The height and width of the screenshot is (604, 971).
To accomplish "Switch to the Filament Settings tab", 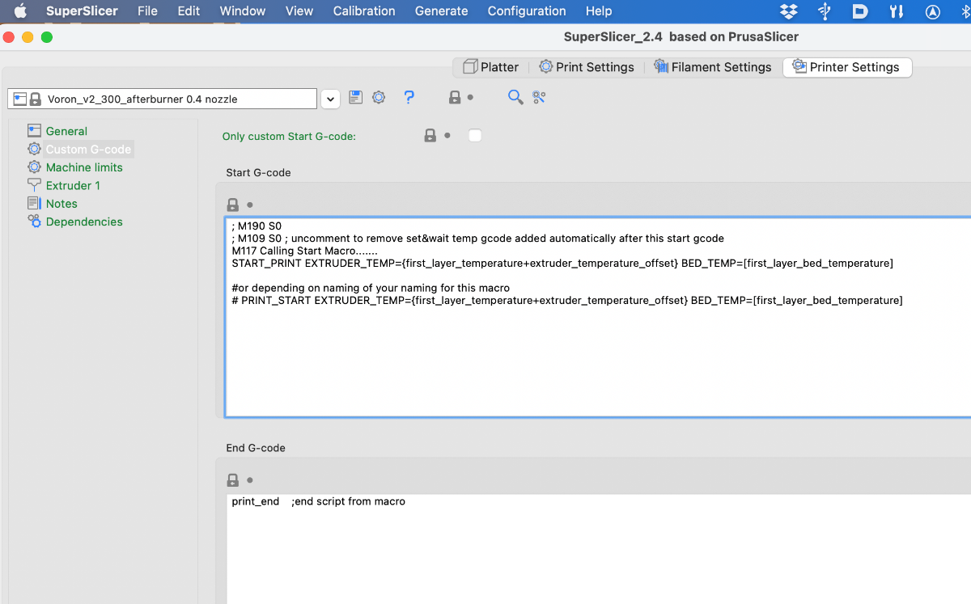I will click(x=713, y=67).
